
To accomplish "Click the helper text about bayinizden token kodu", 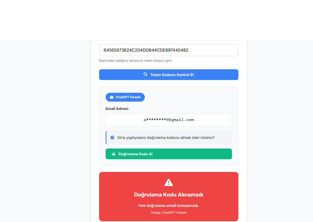I will (135, 61).
